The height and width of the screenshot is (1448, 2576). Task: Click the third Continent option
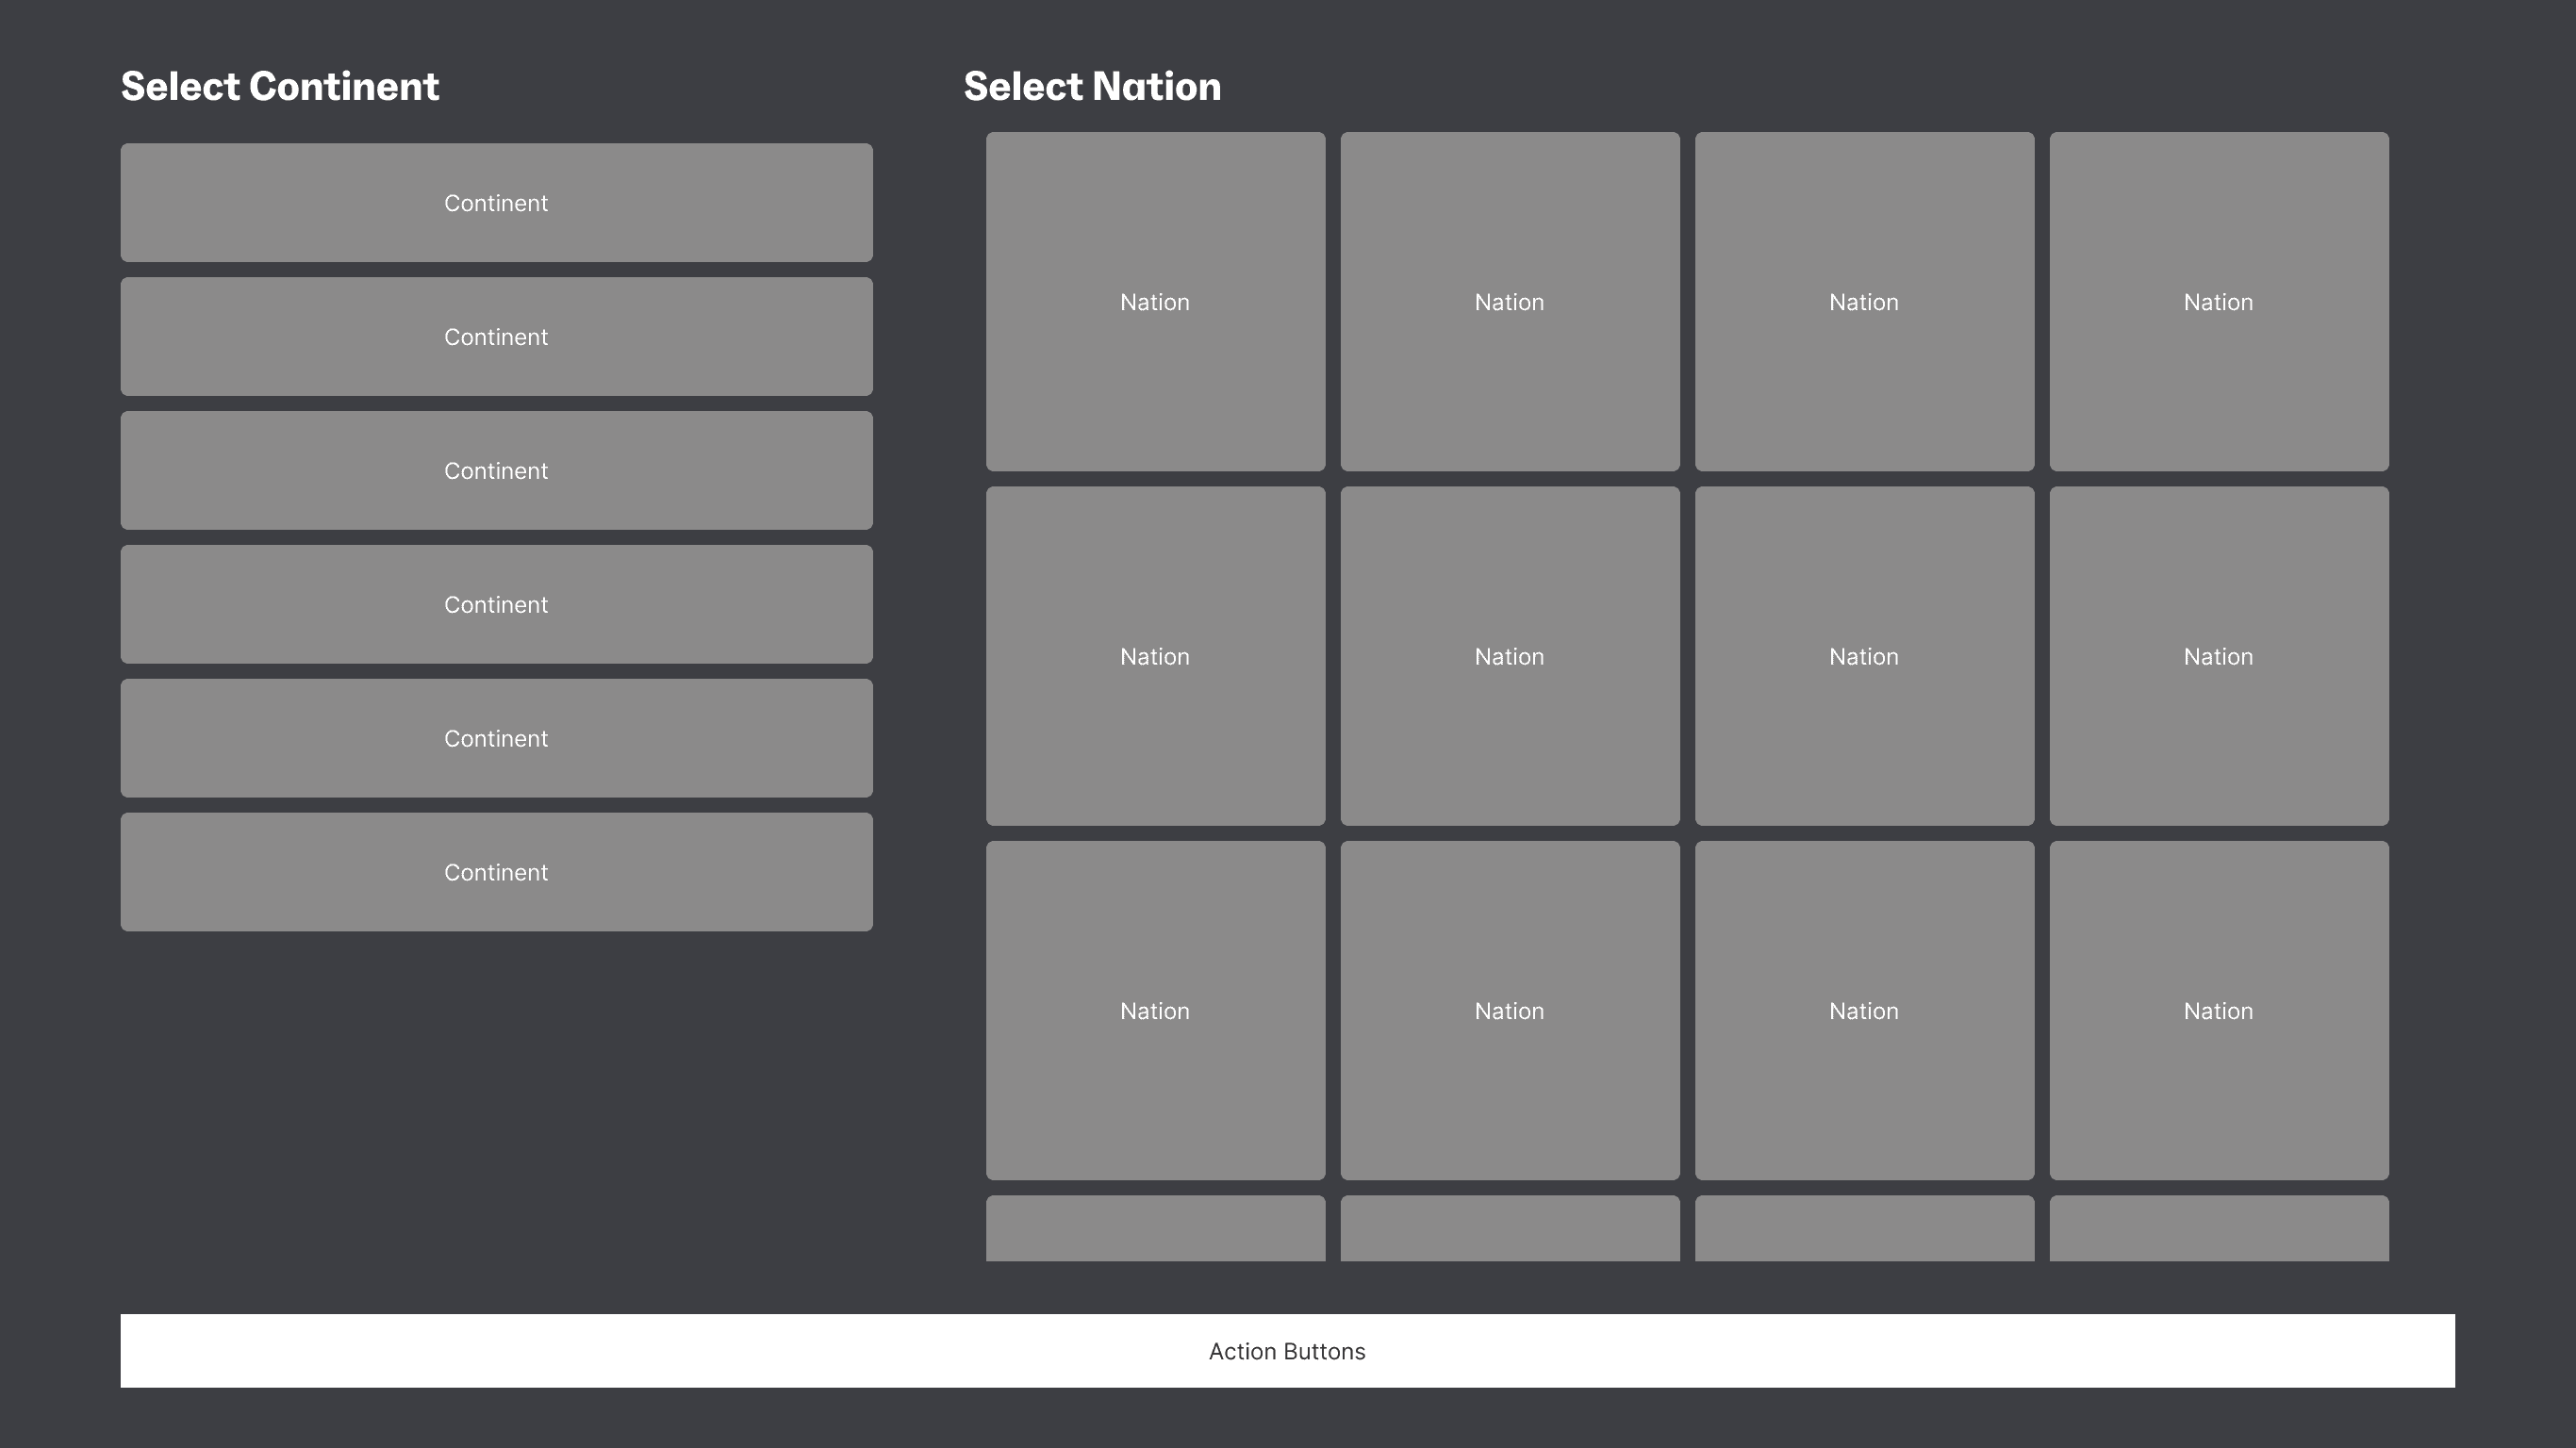point(496,471)
